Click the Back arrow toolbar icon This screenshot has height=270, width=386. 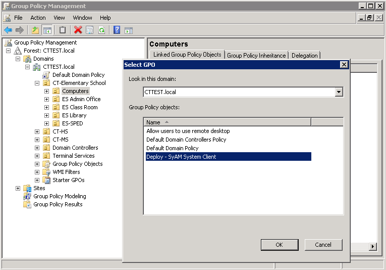point(8,30)
